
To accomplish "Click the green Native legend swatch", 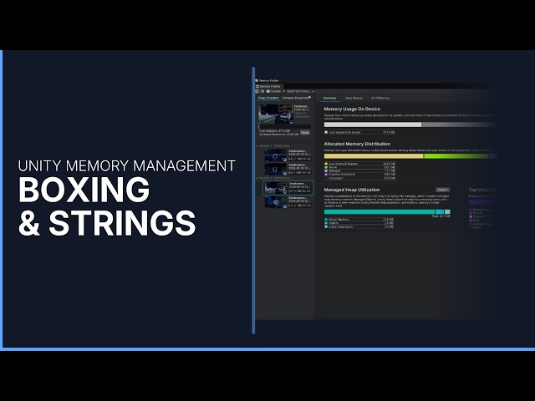I will pyautogui.click(x=326, y=167).
